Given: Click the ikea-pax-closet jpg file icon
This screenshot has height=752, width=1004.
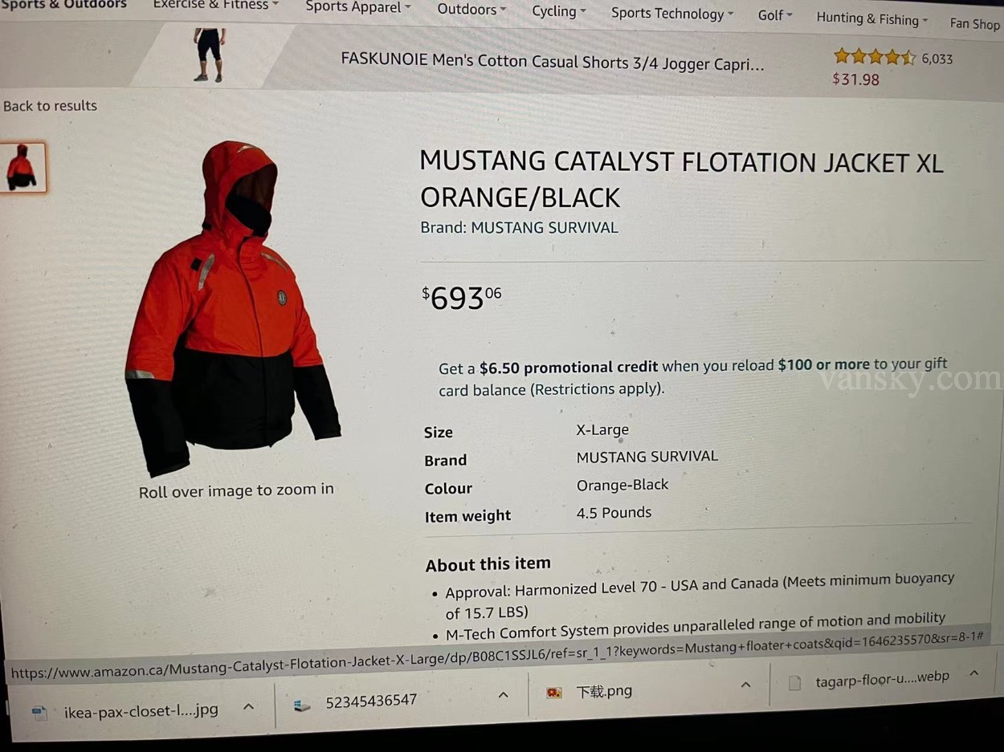Looking at the screenshot, I should pos(39,712).
